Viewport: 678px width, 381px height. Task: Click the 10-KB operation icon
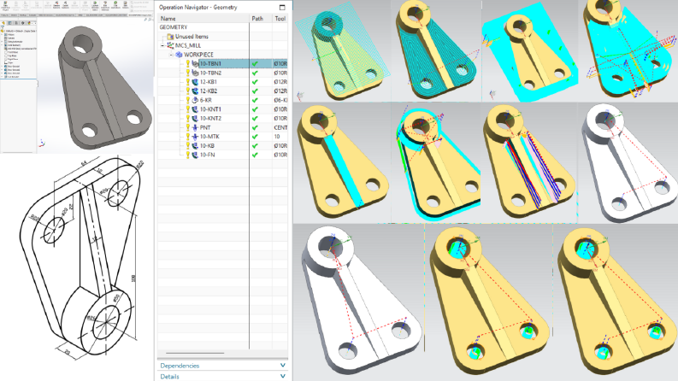pyautogui.click(x=195, y=145)
